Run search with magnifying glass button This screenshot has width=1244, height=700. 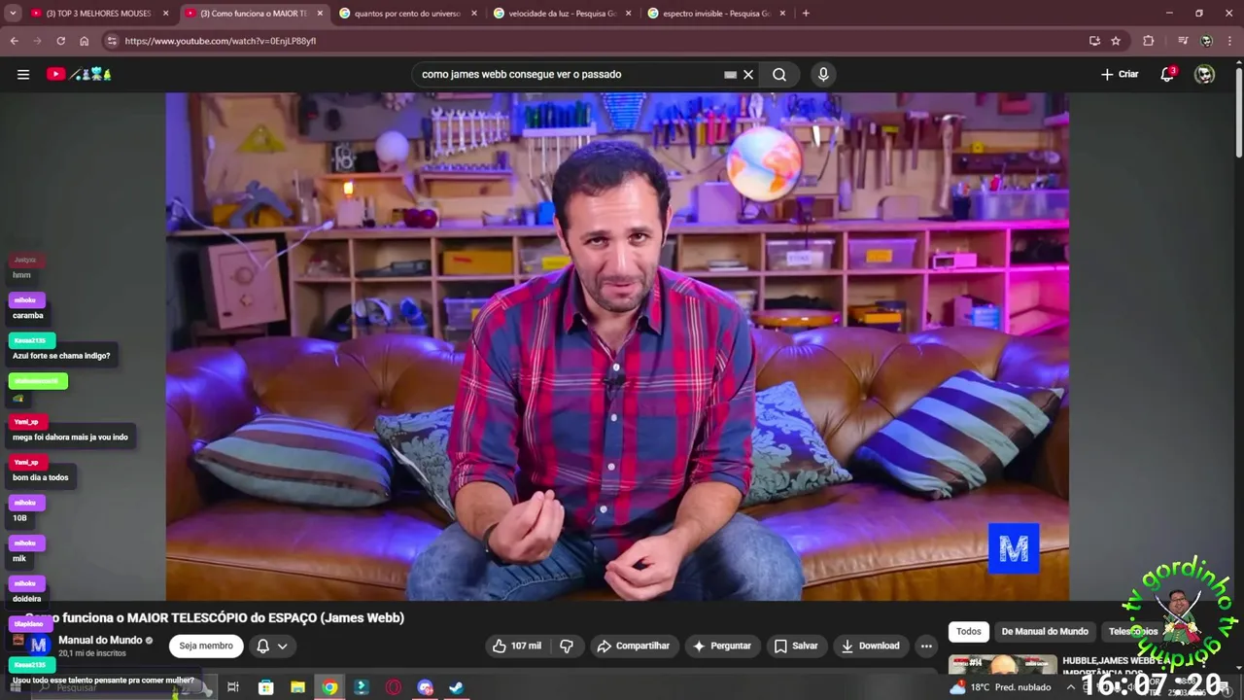click(x=779, y=74)
